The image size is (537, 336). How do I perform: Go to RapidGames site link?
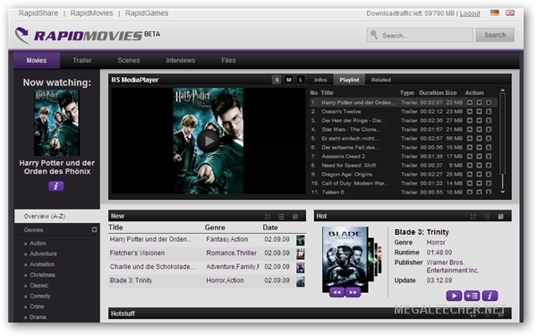(147, 13)
